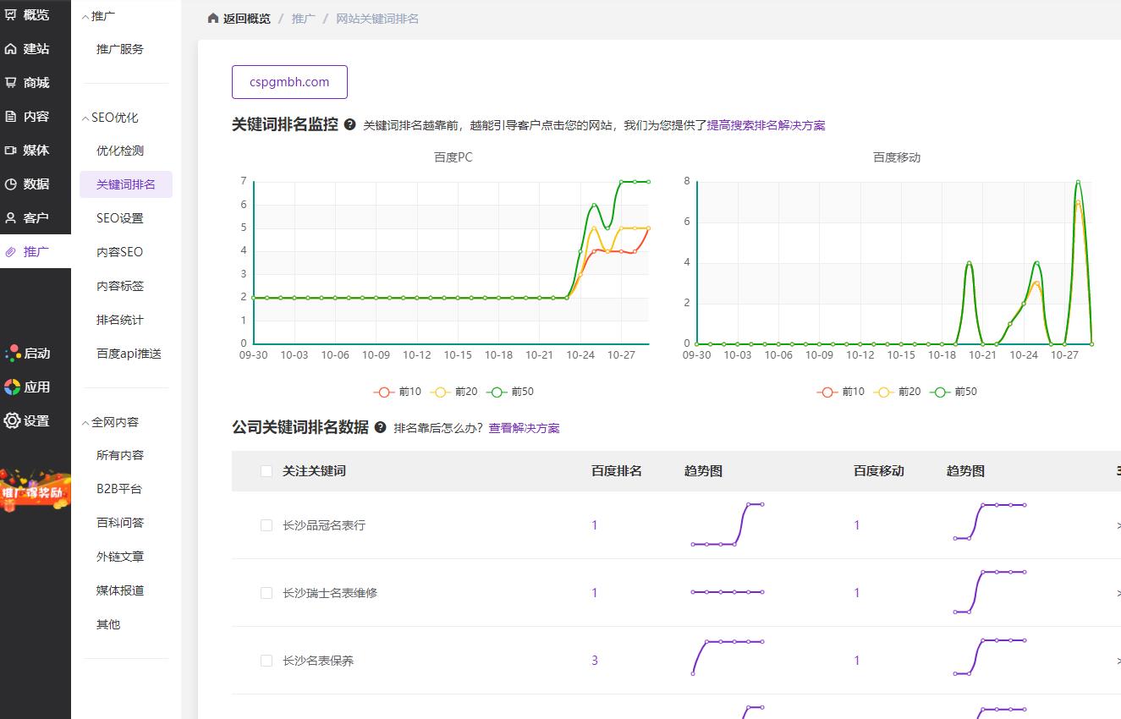Image resolution: width=1121 pixels, height=719 pixels.
Task: Open the 商城 section icon
Action: pyautogui.click(x=36, y=82)
